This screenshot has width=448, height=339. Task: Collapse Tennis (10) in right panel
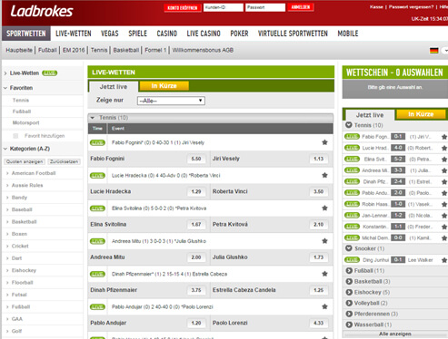[349, 125]
